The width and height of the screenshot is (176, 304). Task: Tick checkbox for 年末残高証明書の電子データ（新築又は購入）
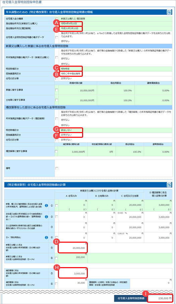(x=57, y=57)
